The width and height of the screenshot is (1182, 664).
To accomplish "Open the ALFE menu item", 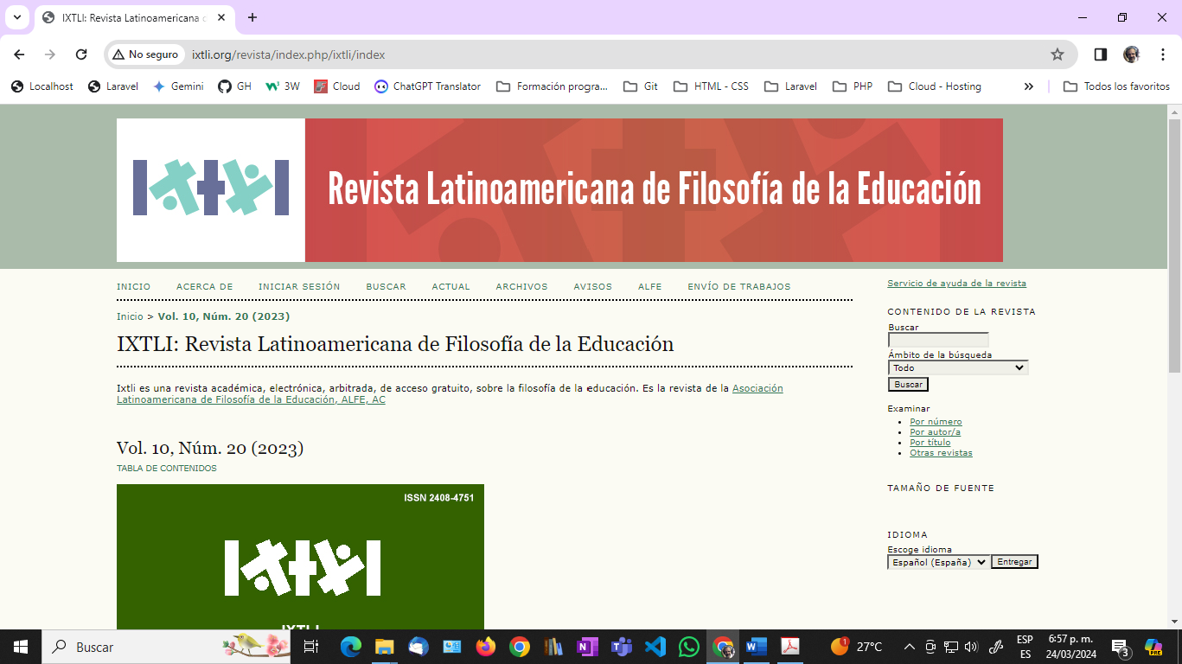I will click(x=650, y=287).
